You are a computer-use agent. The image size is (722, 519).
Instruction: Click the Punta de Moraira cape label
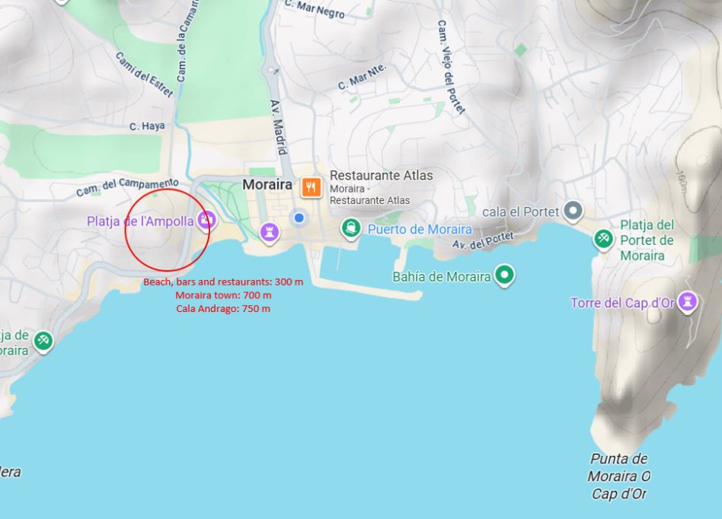[x=619, y=476]
